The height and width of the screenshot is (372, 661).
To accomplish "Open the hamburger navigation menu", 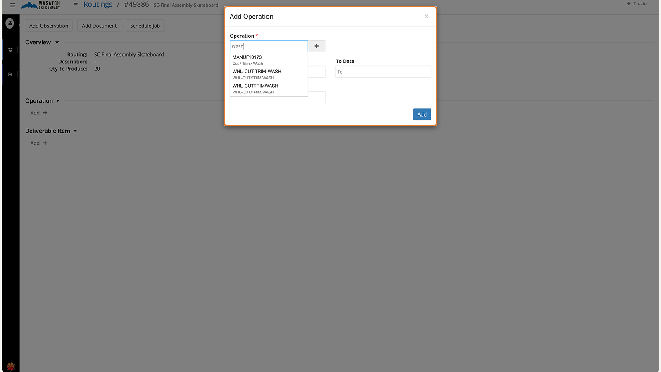I will tap(12, 5).
